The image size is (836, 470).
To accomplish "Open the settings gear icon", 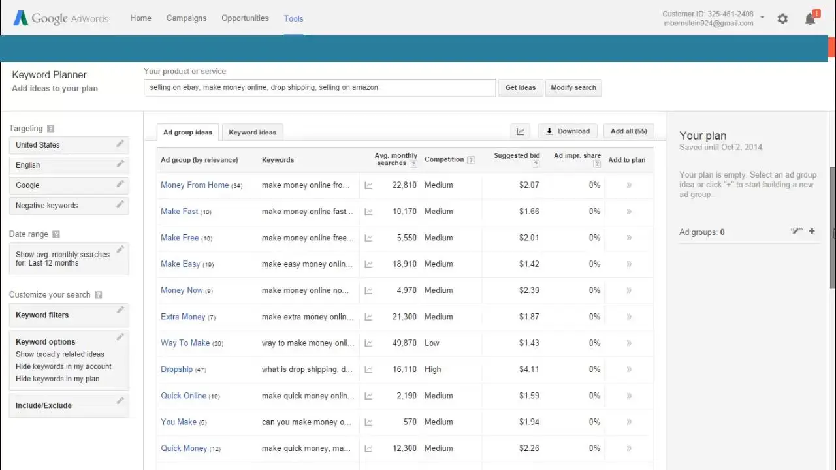I will (782, 19).
